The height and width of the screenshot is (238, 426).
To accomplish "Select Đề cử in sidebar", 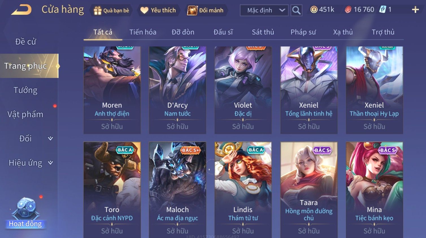I will point(25,42).
